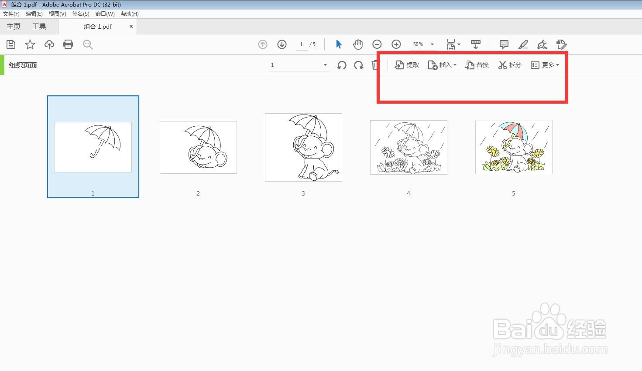
Task: Select the highlight text tool
Action: (523, 44)
